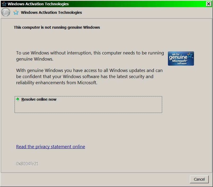Image resolution: width=213 pixels, height=187 pixels.
Task: Click the Back arrow button
Action: 6,12
